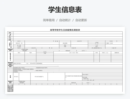
Task: Click the 健康状况 column header
Action: coord(117,53)
